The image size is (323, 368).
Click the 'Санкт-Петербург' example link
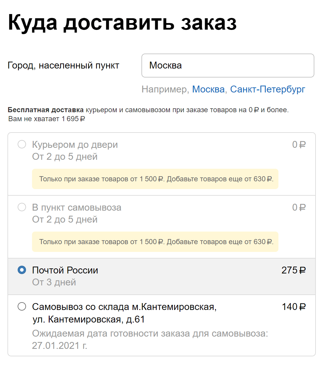[x=268, y=89]
